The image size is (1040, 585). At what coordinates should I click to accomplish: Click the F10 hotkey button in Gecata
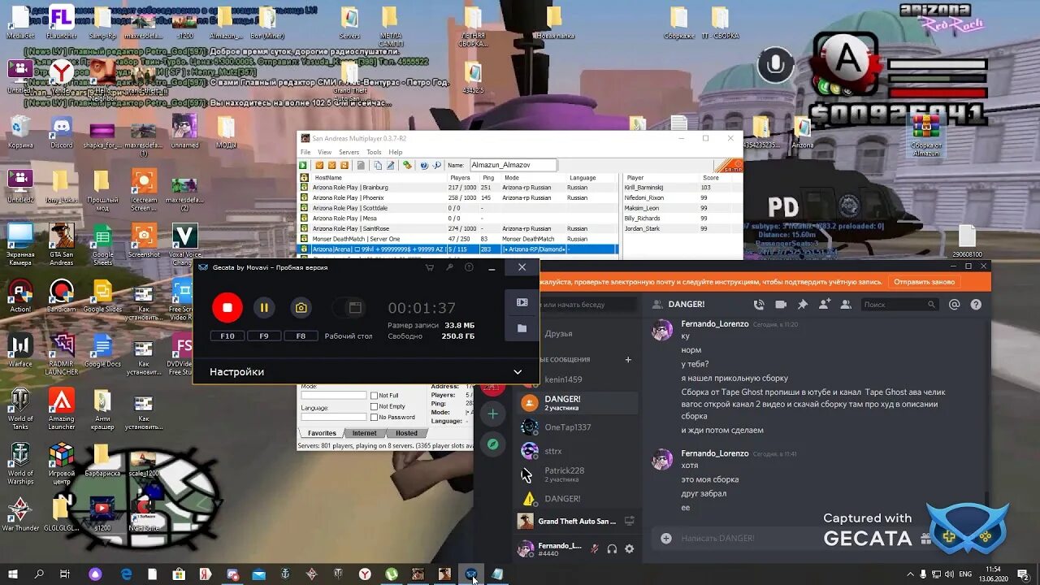(227, 336)
